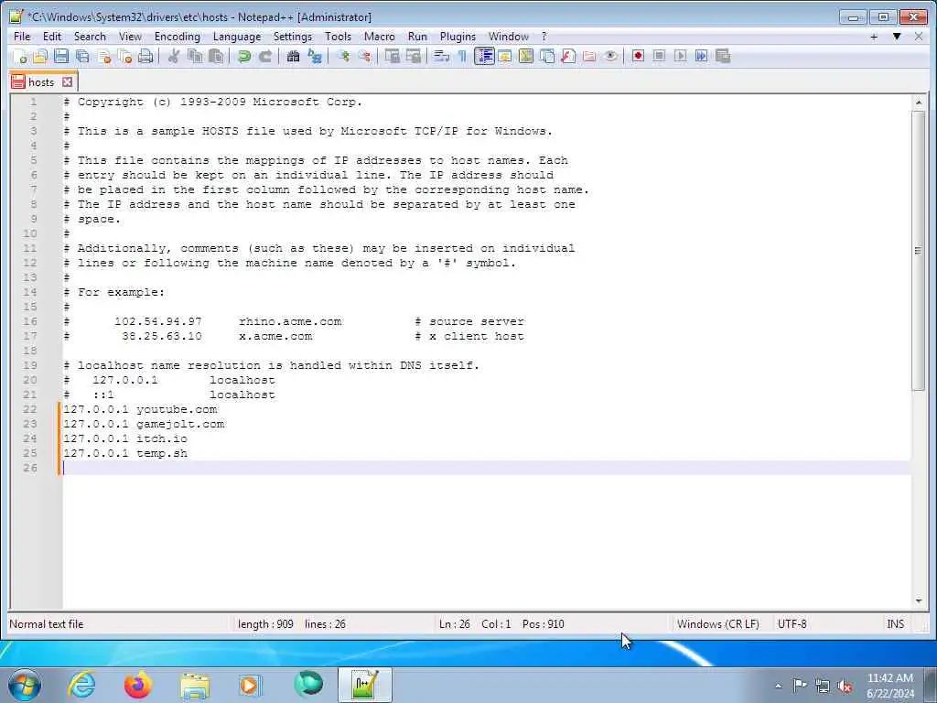This screenshot has height=703, width=937.
Task: Click the vertical scrollbar up arrow
Action: [919, 103]
